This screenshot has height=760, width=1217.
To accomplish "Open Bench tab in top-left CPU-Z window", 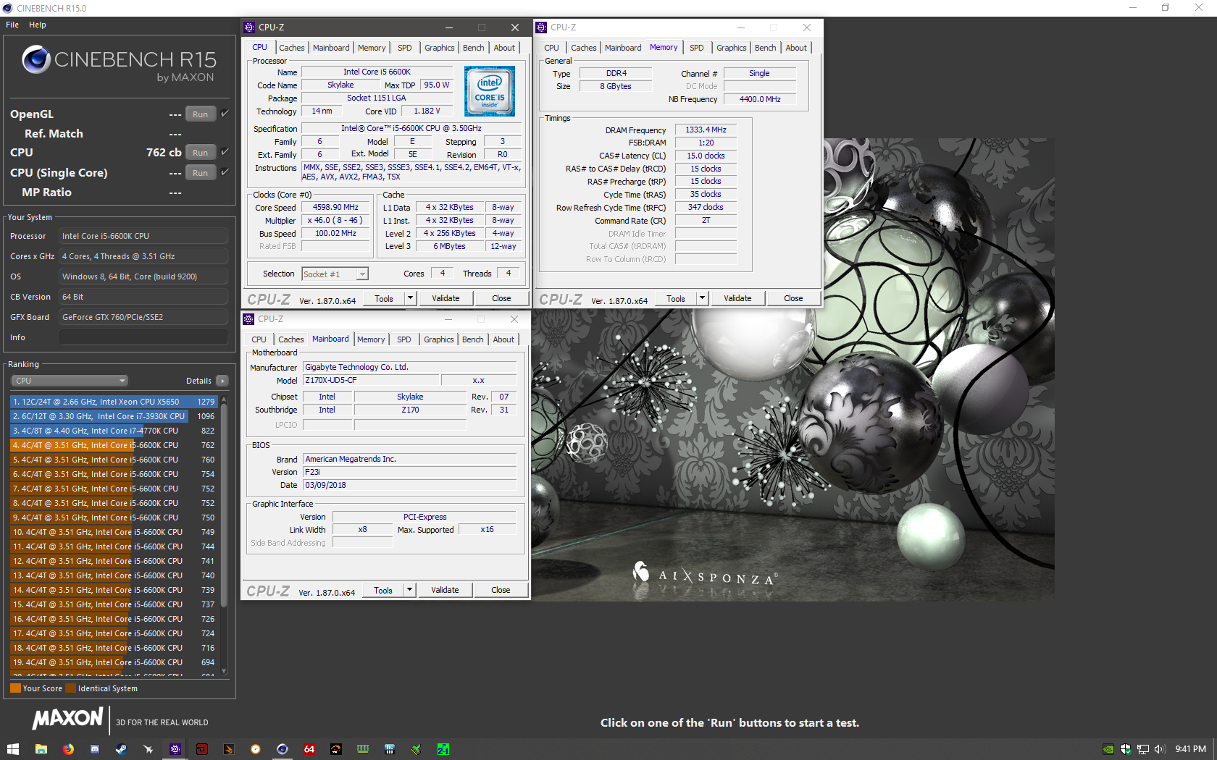I will [x=474, y=48].
